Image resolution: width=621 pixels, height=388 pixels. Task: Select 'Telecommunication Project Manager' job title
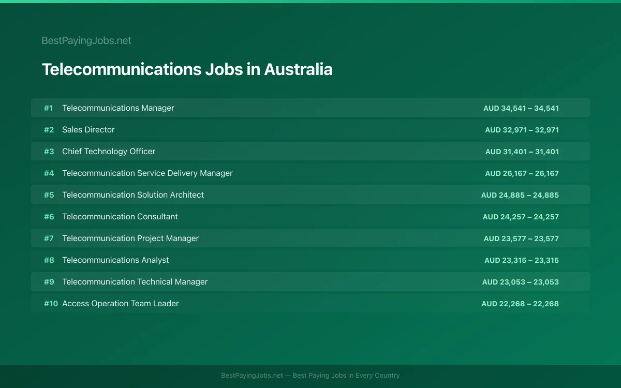(130, 238)
